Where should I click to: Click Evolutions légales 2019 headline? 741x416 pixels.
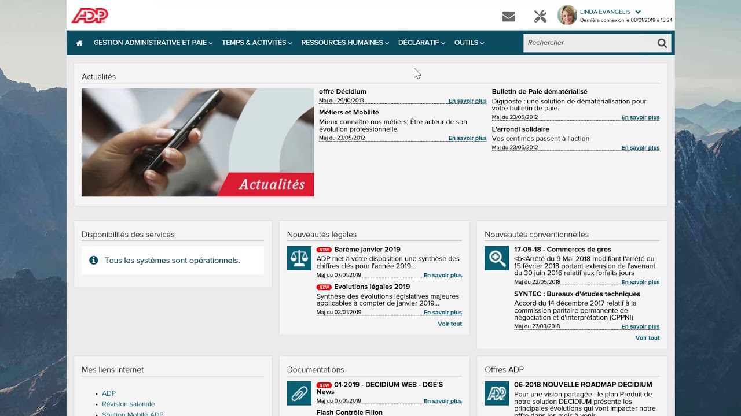[x=372, y=287]
